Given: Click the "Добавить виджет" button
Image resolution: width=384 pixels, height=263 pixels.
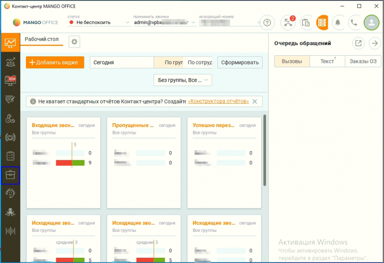Looking at the screenshot, I should (55, 62).
